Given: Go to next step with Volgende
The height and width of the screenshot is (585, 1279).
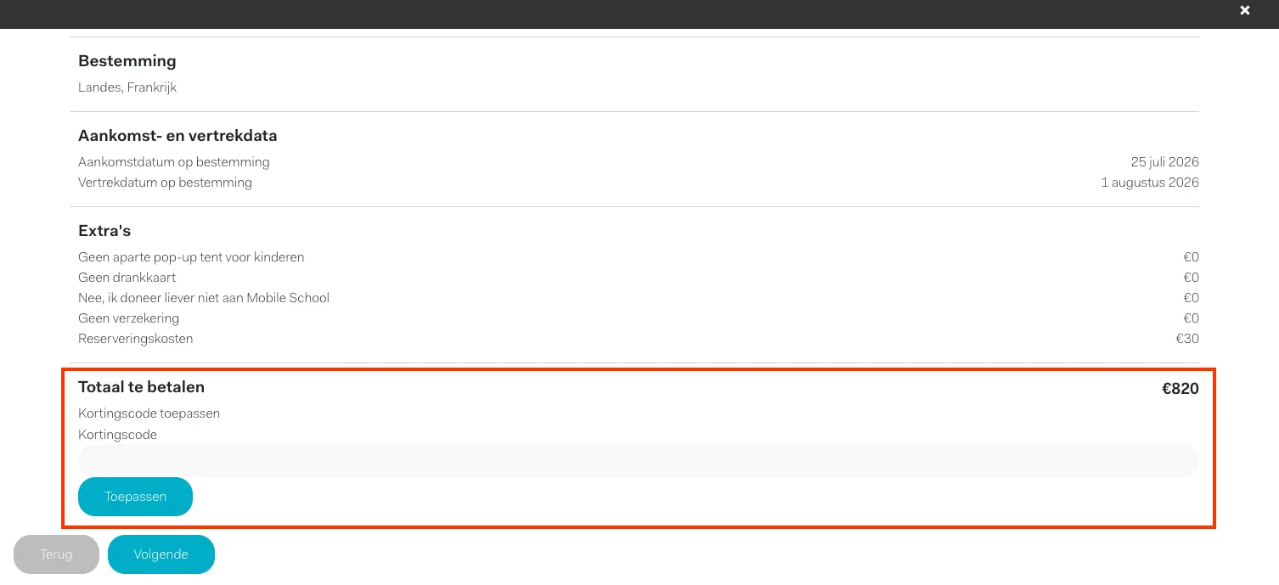Looking at the screenshot, I should (x=161, y=554).
